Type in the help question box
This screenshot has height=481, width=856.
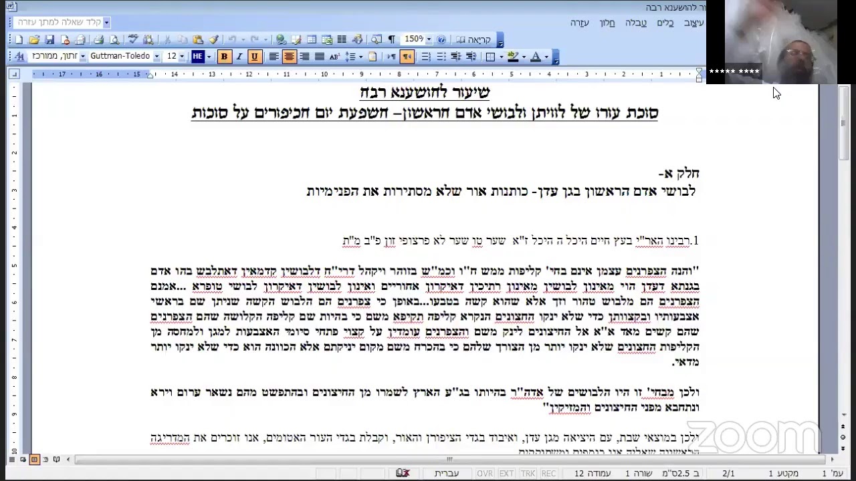pyautogui.click(x=59, y=22)
